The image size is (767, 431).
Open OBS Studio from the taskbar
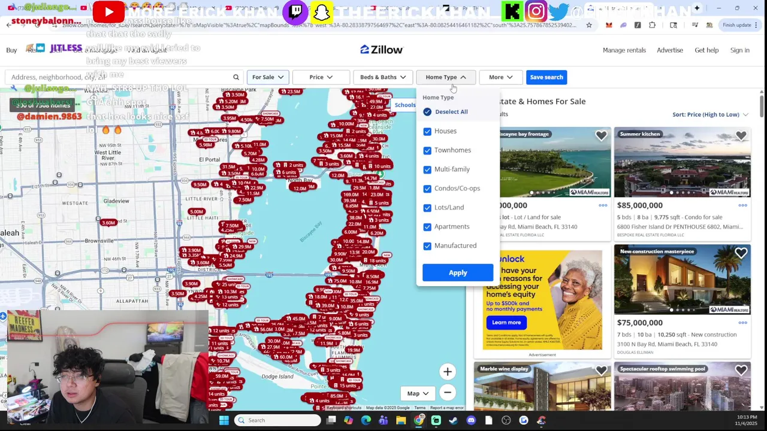(506, 420)
